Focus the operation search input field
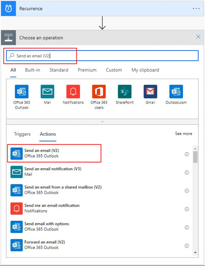This screenshot has width=205, height=266. pyautogui.click(x=102, y=56)
